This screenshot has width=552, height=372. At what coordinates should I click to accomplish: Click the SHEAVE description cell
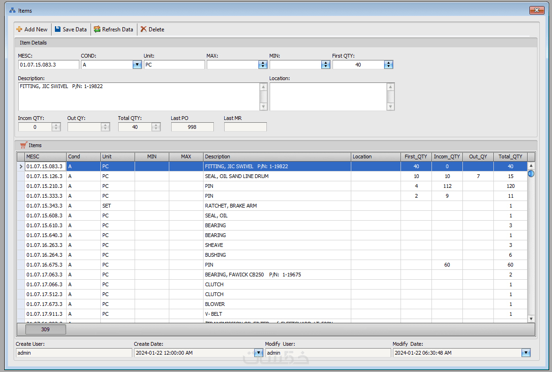click(x=277, y=245)
